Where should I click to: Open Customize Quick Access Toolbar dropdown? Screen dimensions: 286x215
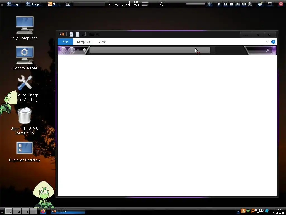point(82,34)
